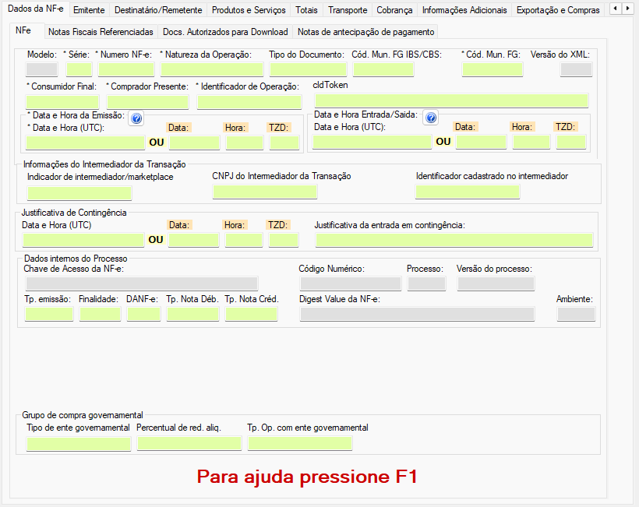
Task: Click the Entrada/Saída Hora field
Action: click(x=531, y=142)
